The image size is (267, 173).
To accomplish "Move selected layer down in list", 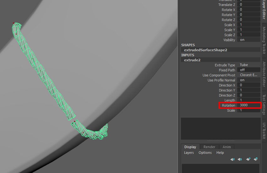I will point(240,159).
